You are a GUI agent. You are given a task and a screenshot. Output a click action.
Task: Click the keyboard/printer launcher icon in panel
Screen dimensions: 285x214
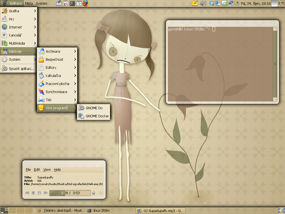59,3
